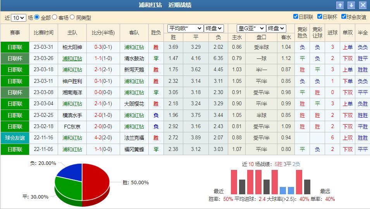Click the 比分(半场) column header
Viewport: 370px width, 209px height.
103,33
